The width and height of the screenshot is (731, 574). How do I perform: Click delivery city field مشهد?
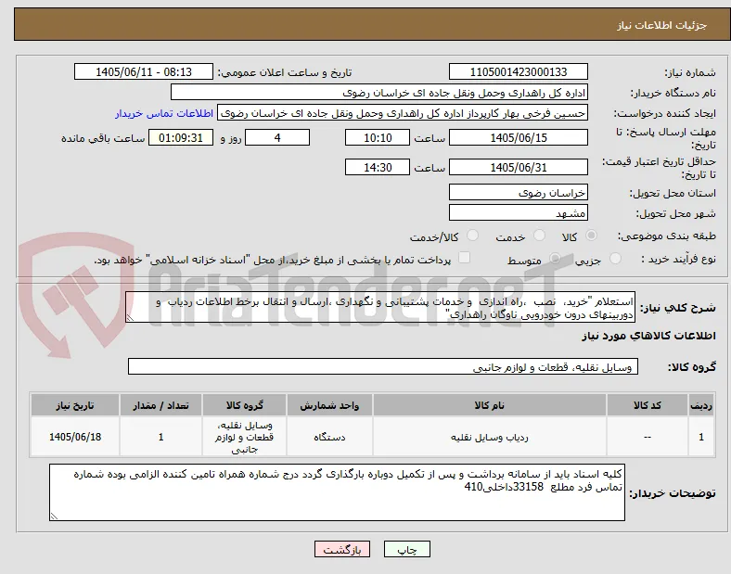pos(519,213)
